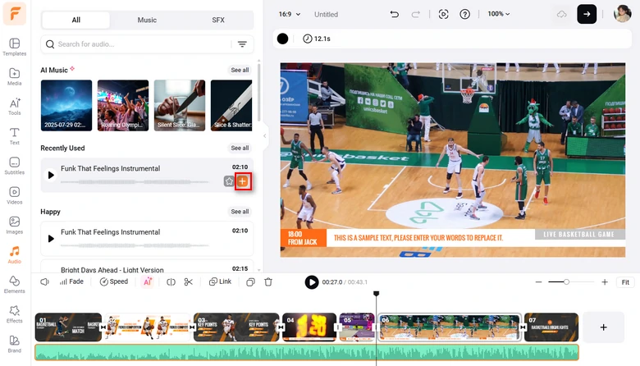The height and width of the screenshot is (366, 640).
Task: Select the Silent Slice AI music thumbnail
Action: [180, 105]
